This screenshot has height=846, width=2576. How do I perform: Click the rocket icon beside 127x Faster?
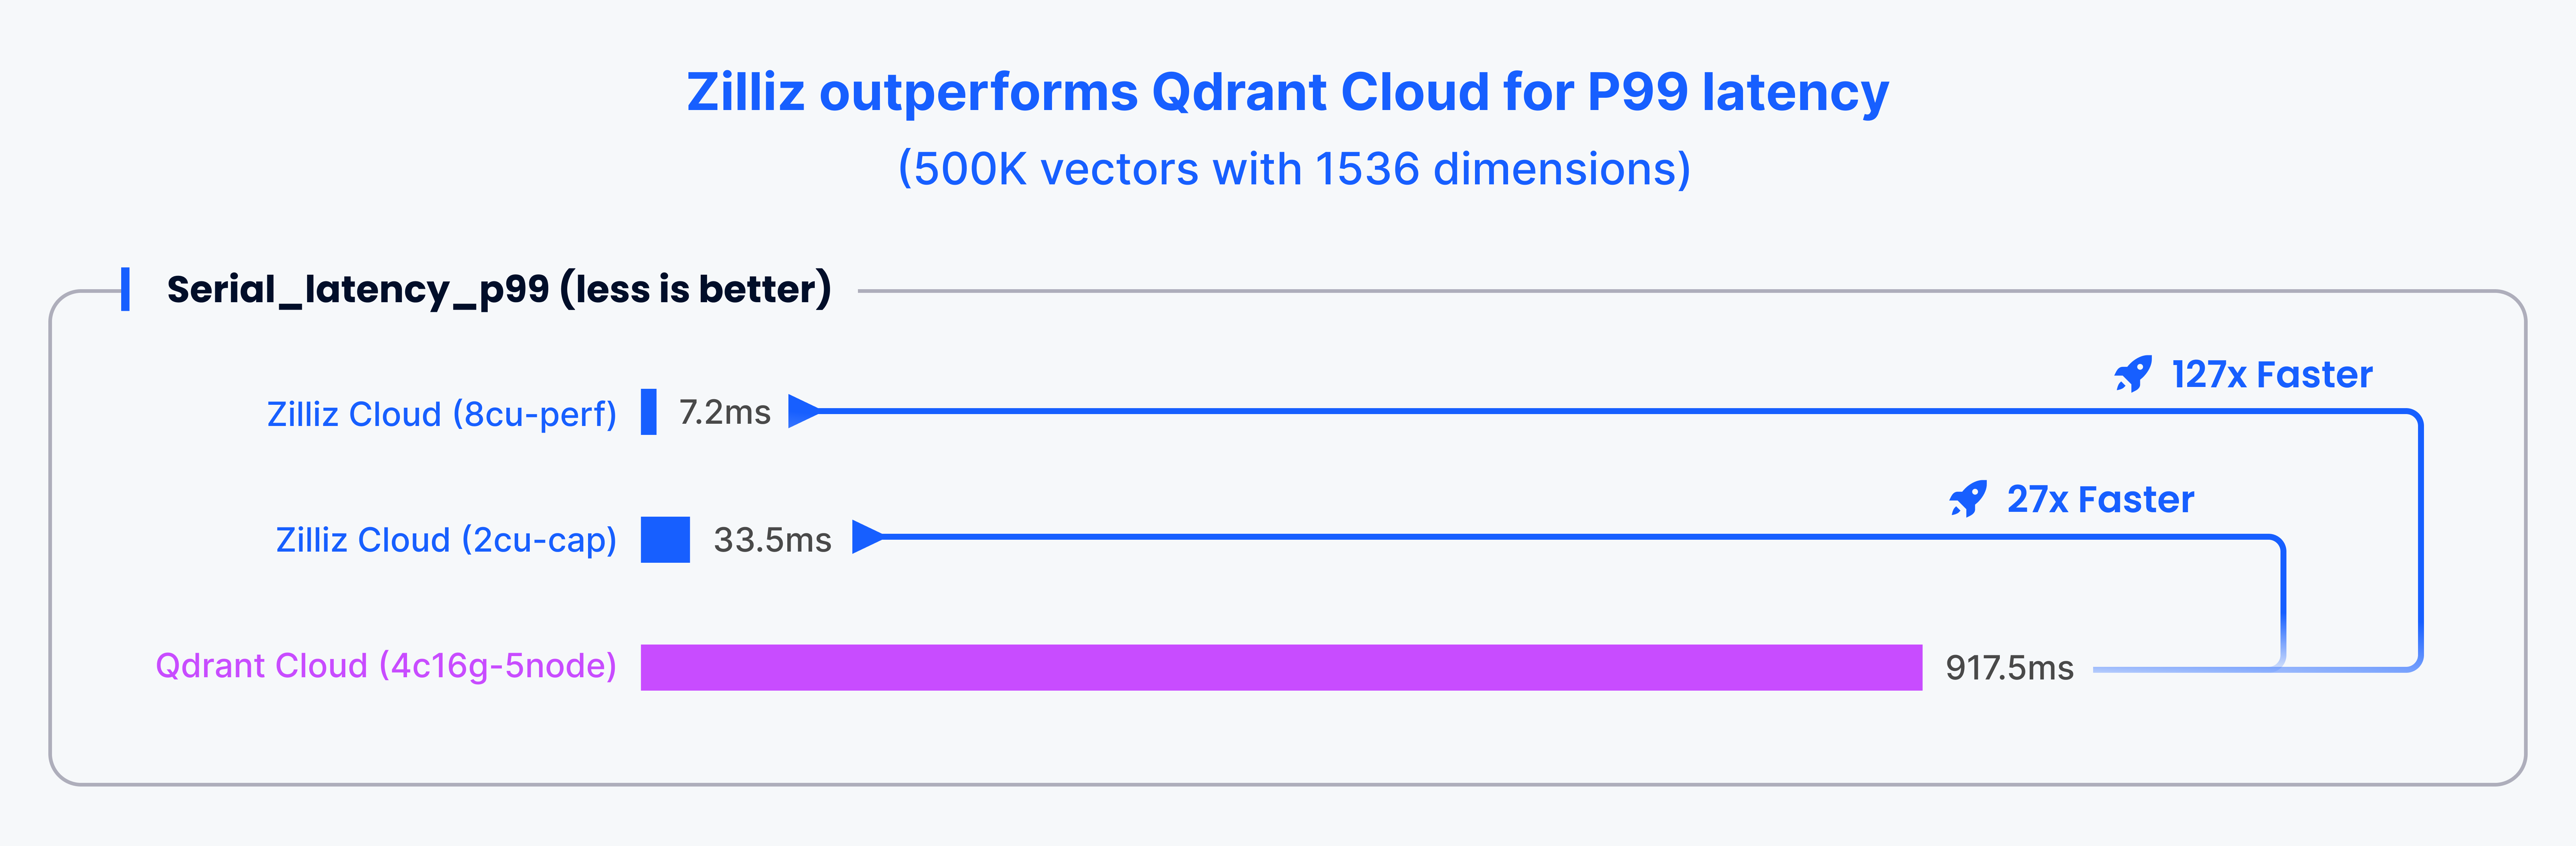(2133, 374)
